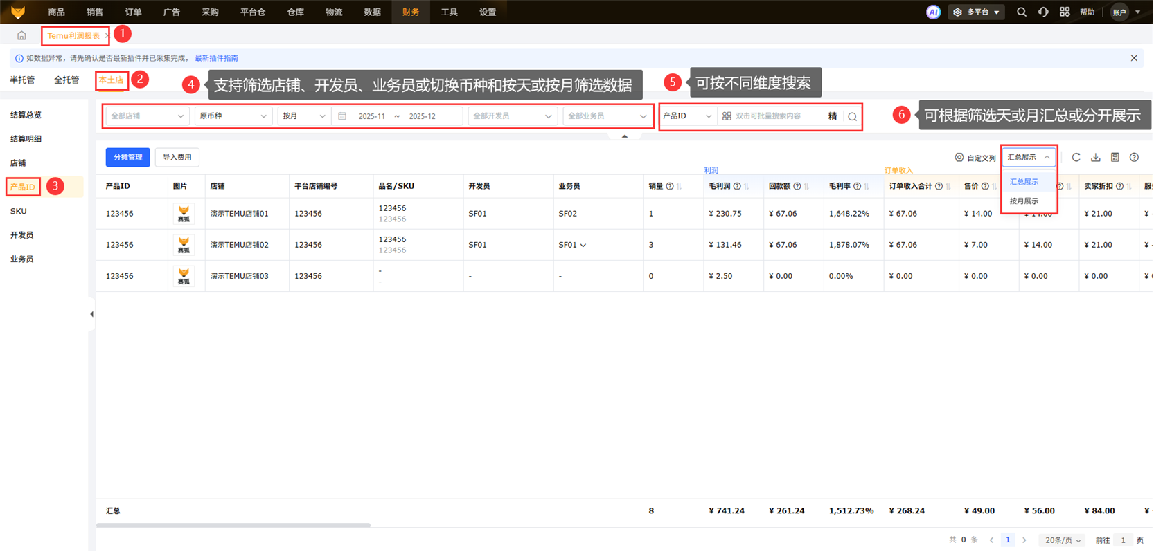Select 按月展示 from display options
This screenshot has height=552, width=1154.
(1024, 201)
